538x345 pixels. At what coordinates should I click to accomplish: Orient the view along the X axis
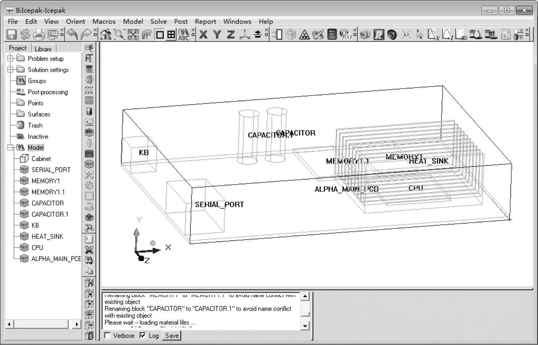click(x=203, y=34)
